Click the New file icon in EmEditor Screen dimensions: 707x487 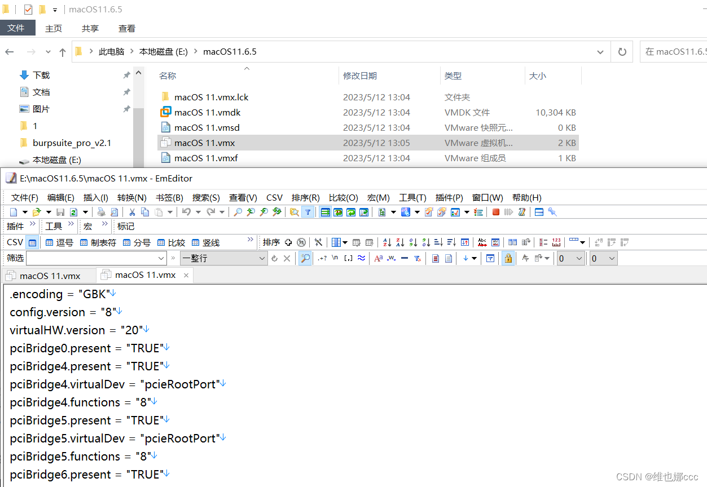pyautogui.click(x=14, y=212)
